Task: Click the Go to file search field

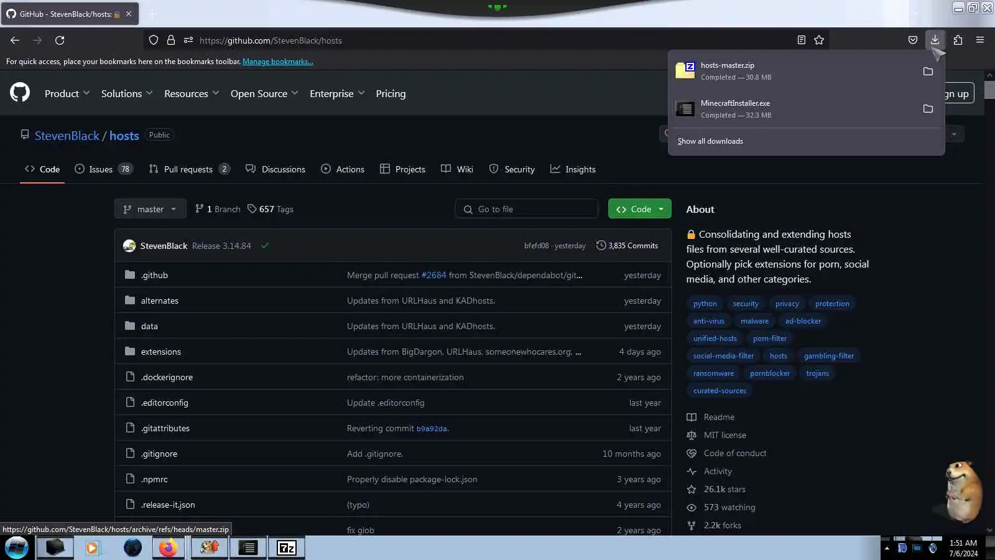Action: pos(527,209)
